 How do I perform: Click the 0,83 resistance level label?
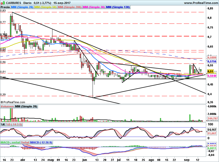click(x=3, y=10)
